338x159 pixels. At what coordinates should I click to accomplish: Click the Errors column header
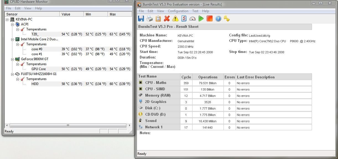229,77
